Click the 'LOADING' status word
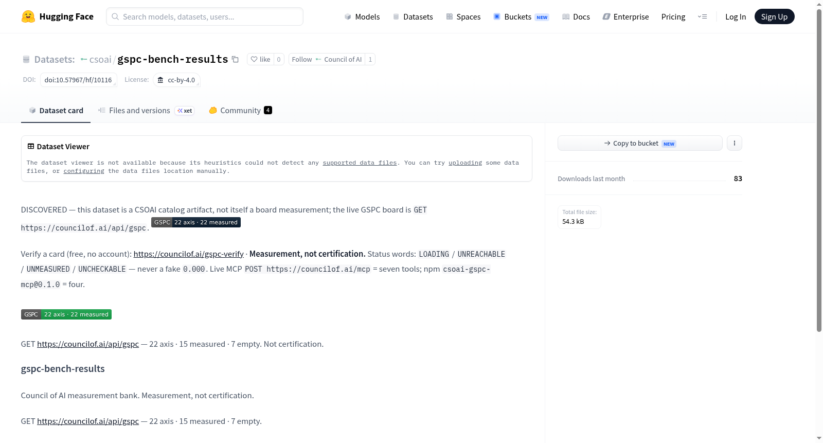The image size is (823, 443). coord(434,254)
